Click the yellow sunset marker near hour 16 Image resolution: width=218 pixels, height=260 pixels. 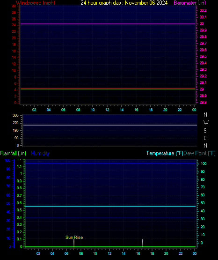click(143, 244)
